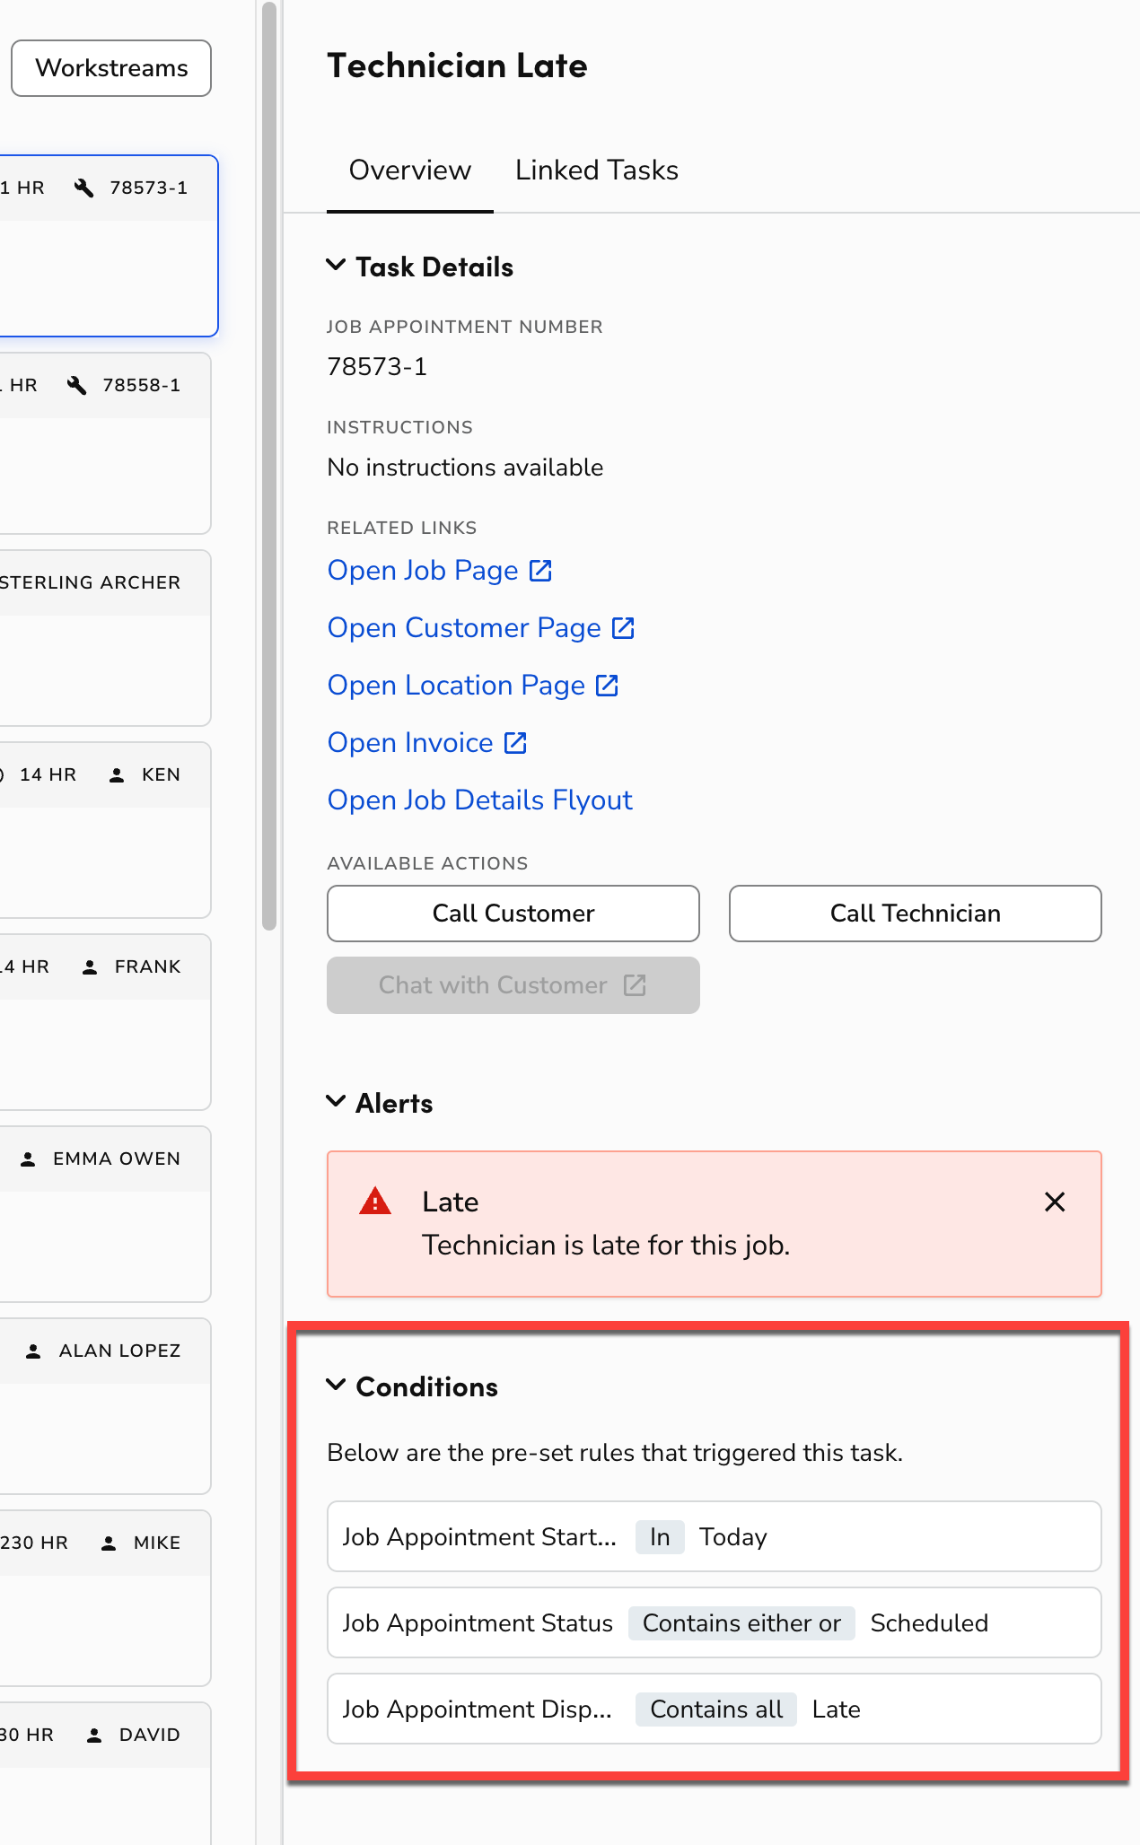
Task: Click the person icon next to FRANK
Action: click(x=90, y=967)
